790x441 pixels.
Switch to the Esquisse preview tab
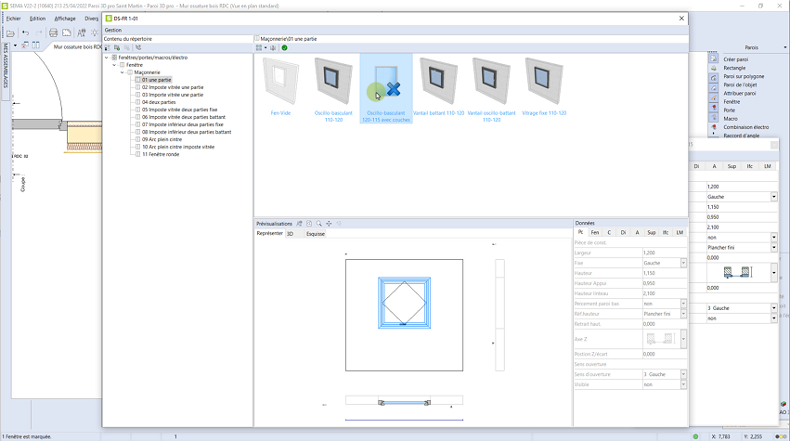[316, 234]
